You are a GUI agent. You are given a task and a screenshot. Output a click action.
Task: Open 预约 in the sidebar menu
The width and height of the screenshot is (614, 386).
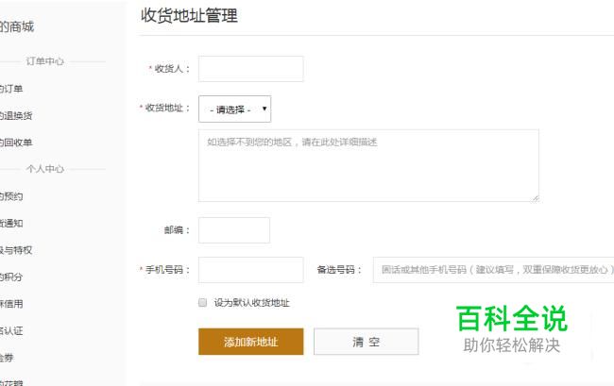(x=11, y=196)
